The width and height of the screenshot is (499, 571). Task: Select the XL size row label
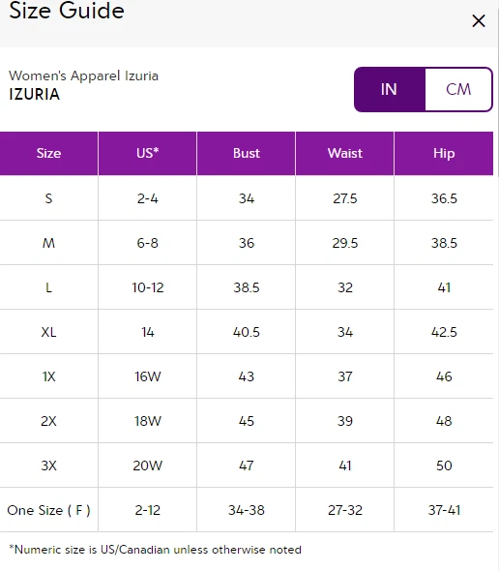pos(48,332)
